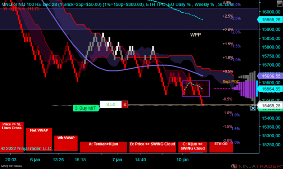Click the Sept POC label

pos(231,82)
